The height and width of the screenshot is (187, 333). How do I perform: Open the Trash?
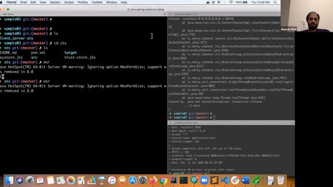280,180
